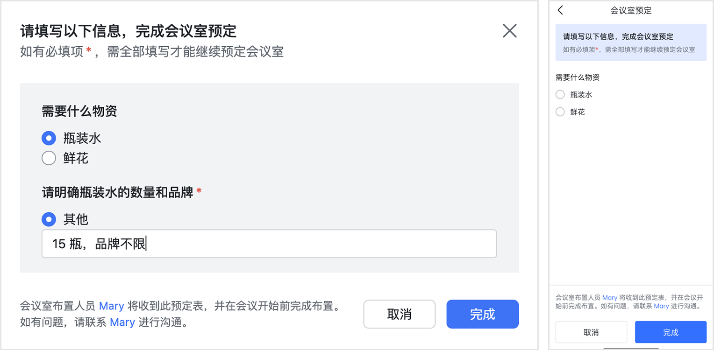The height and width of the screenshot is (350, 714).
Task: Click the 取消 button on the desktop dialog
Action: 400,314
